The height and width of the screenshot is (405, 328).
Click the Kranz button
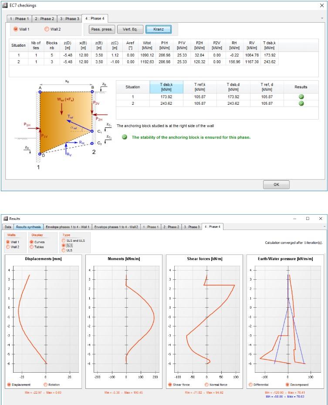click(158, 29)
